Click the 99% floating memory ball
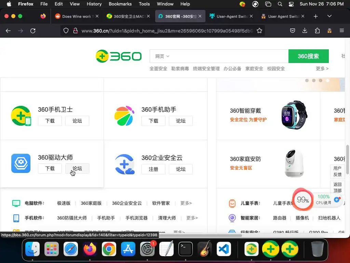 click(302, 200)
